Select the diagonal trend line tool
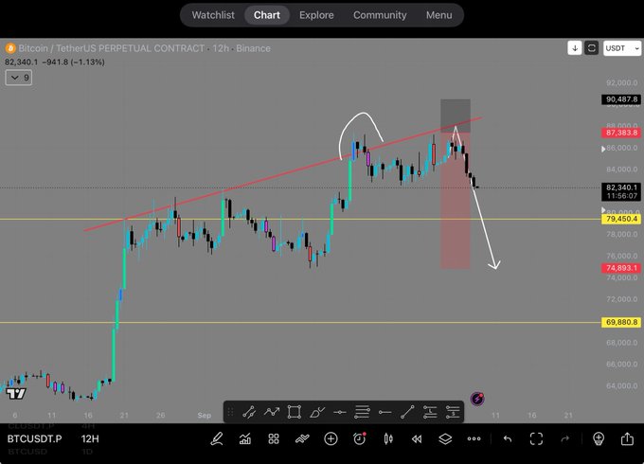The width and height of the screenshot is (644, 464). point(407,412)
